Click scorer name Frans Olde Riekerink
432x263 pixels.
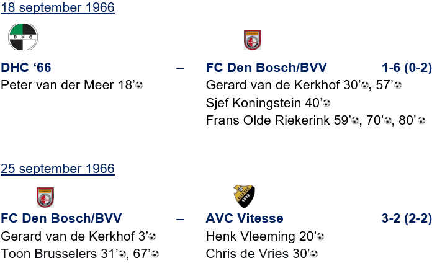(x=277, y=120)
